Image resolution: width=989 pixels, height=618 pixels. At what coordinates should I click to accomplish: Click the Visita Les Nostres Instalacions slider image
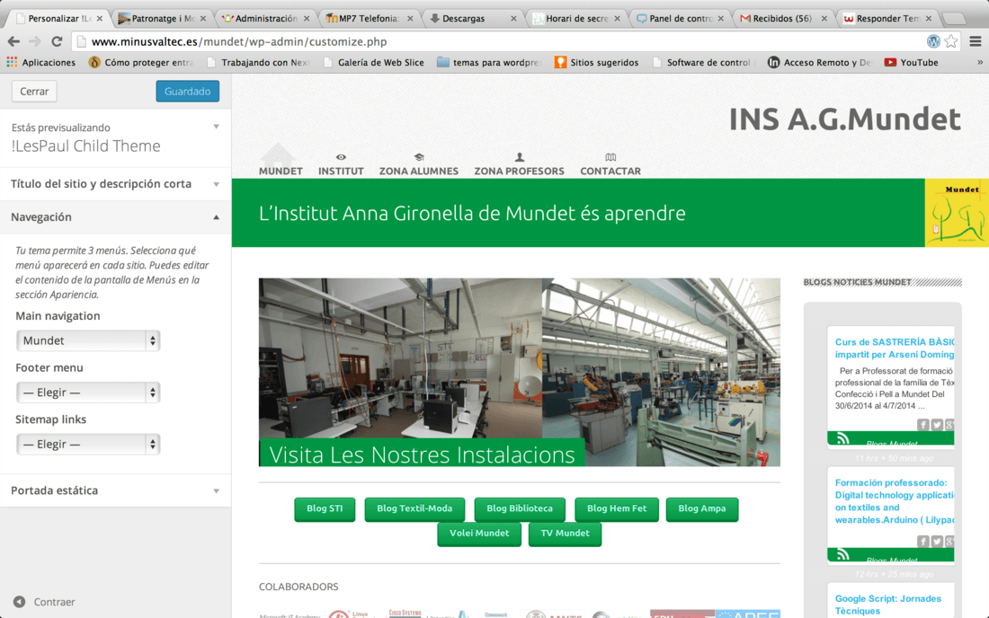[x=519, y=372]
